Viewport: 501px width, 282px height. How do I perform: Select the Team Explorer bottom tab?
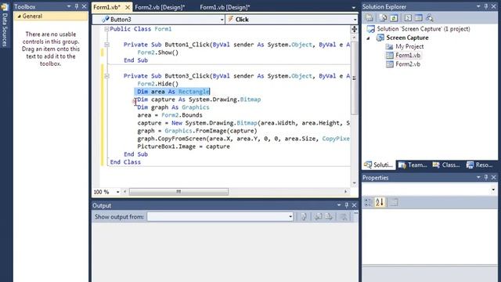click(413, 165)
